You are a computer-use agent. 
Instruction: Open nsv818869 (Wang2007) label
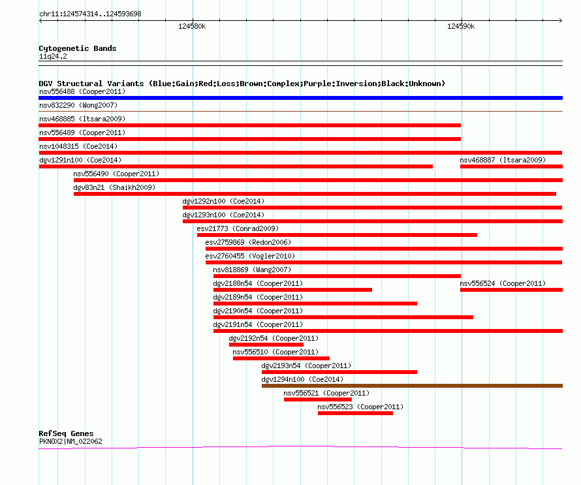pyautogui.click(x=252, y=270)
